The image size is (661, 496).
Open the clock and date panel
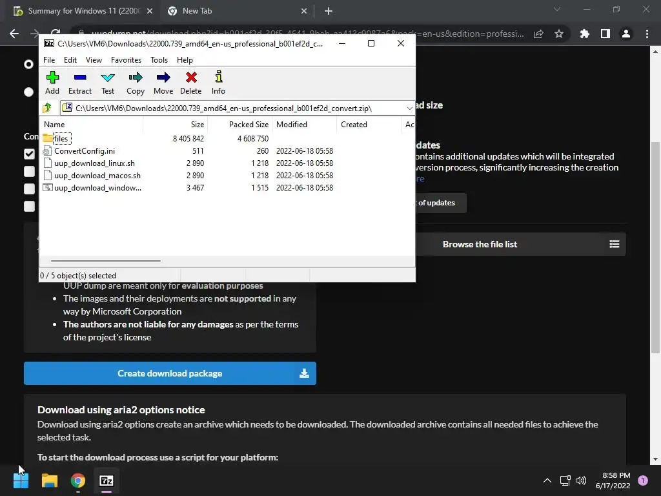[613, 480]
